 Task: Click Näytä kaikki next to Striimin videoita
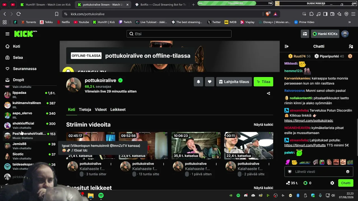tap(263, 125)
